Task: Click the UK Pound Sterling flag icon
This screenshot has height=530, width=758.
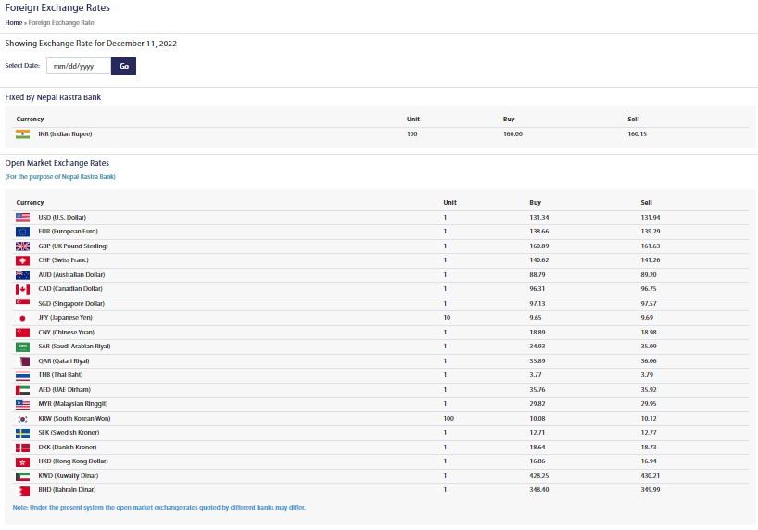Action: (x=23, y=246)
